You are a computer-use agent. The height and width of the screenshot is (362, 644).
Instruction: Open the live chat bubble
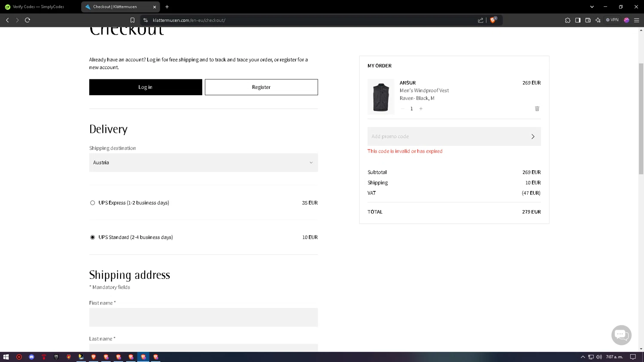tap(621, 335)
